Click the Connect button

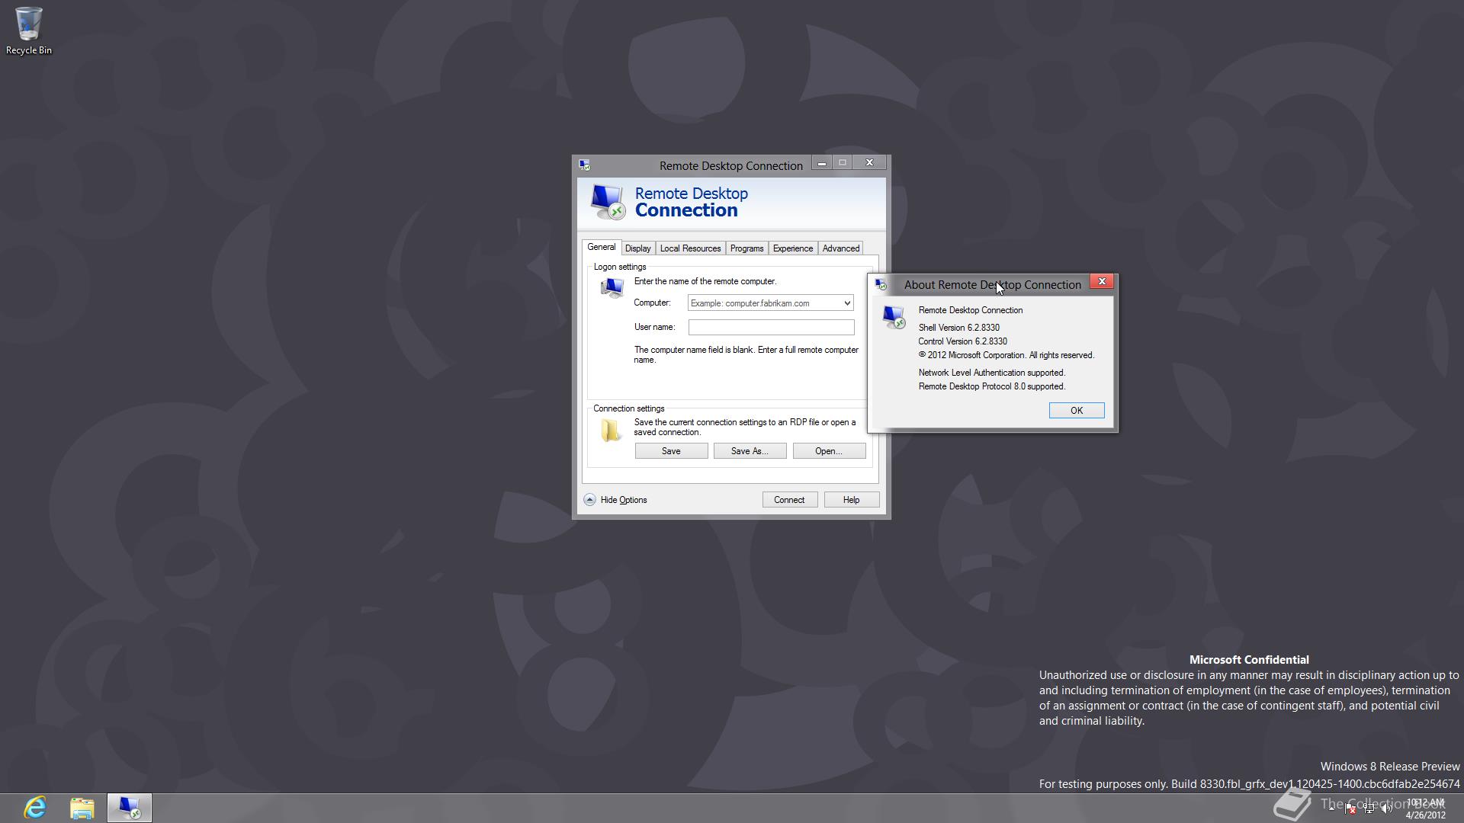click(789, 500)
